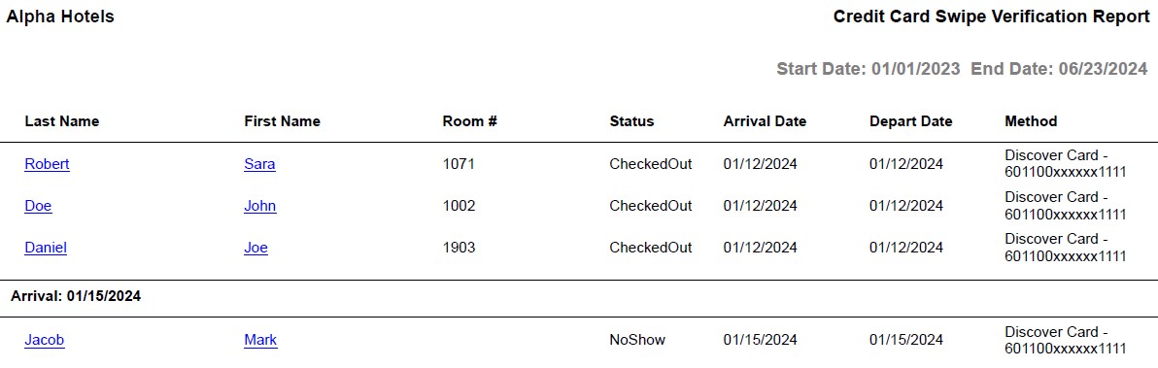Open the Robert last name link
The width and height of the screenshot is (1158, 368).
(48, 164)
